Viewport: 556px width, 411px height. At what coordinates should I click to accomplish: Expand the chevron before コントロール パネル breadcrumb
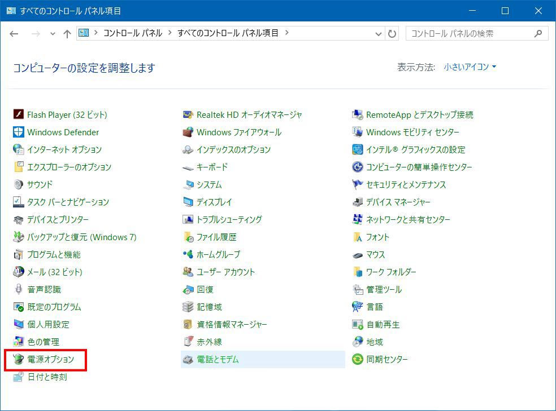tap(95, 33)
